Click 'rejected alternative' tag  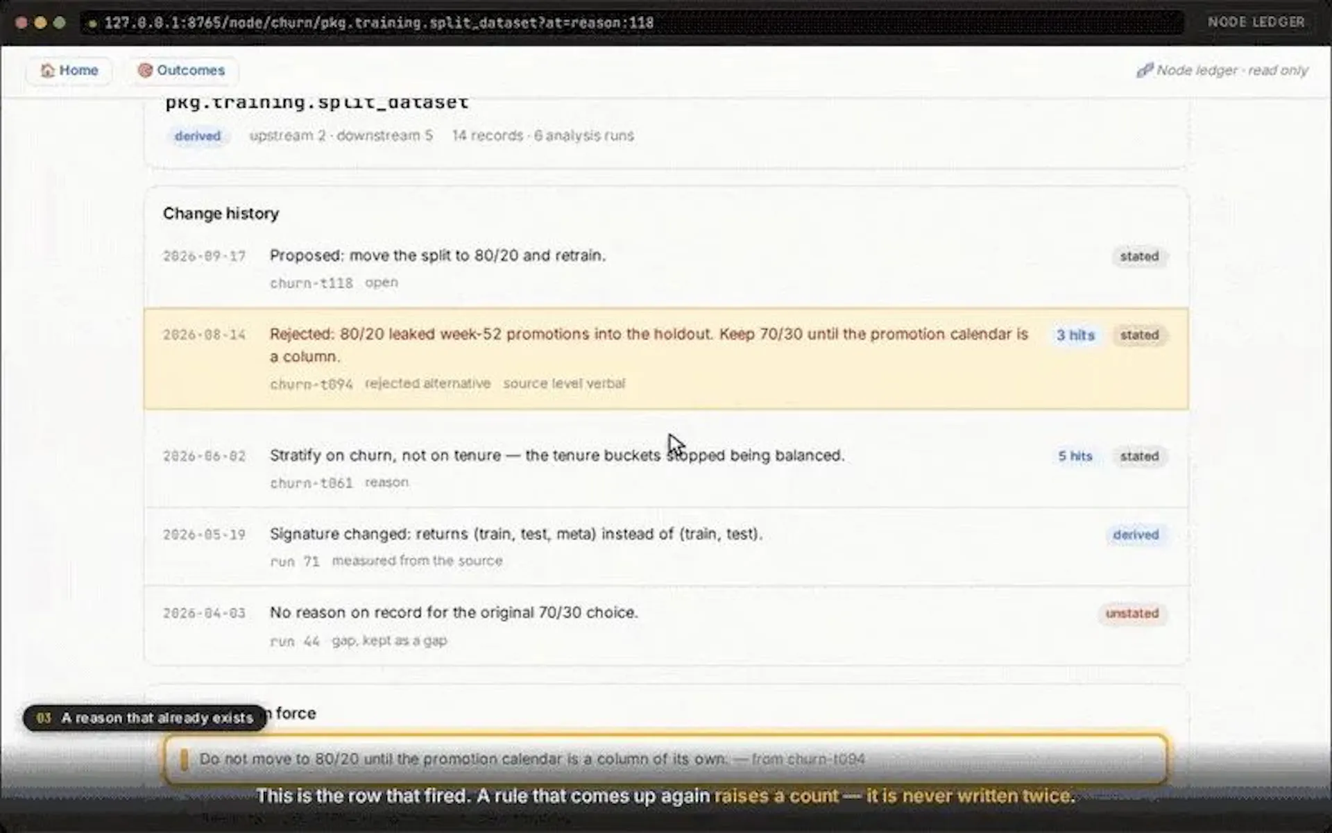tap(428, 384)
